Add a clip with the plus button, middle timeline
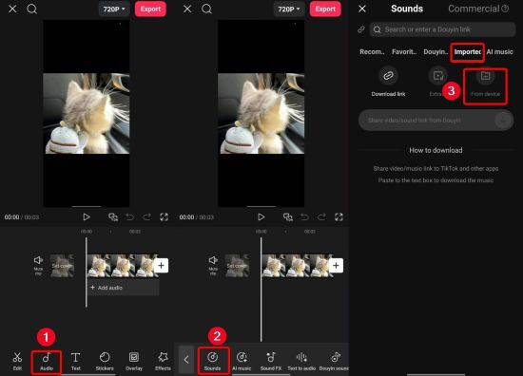 pos(336,266)
